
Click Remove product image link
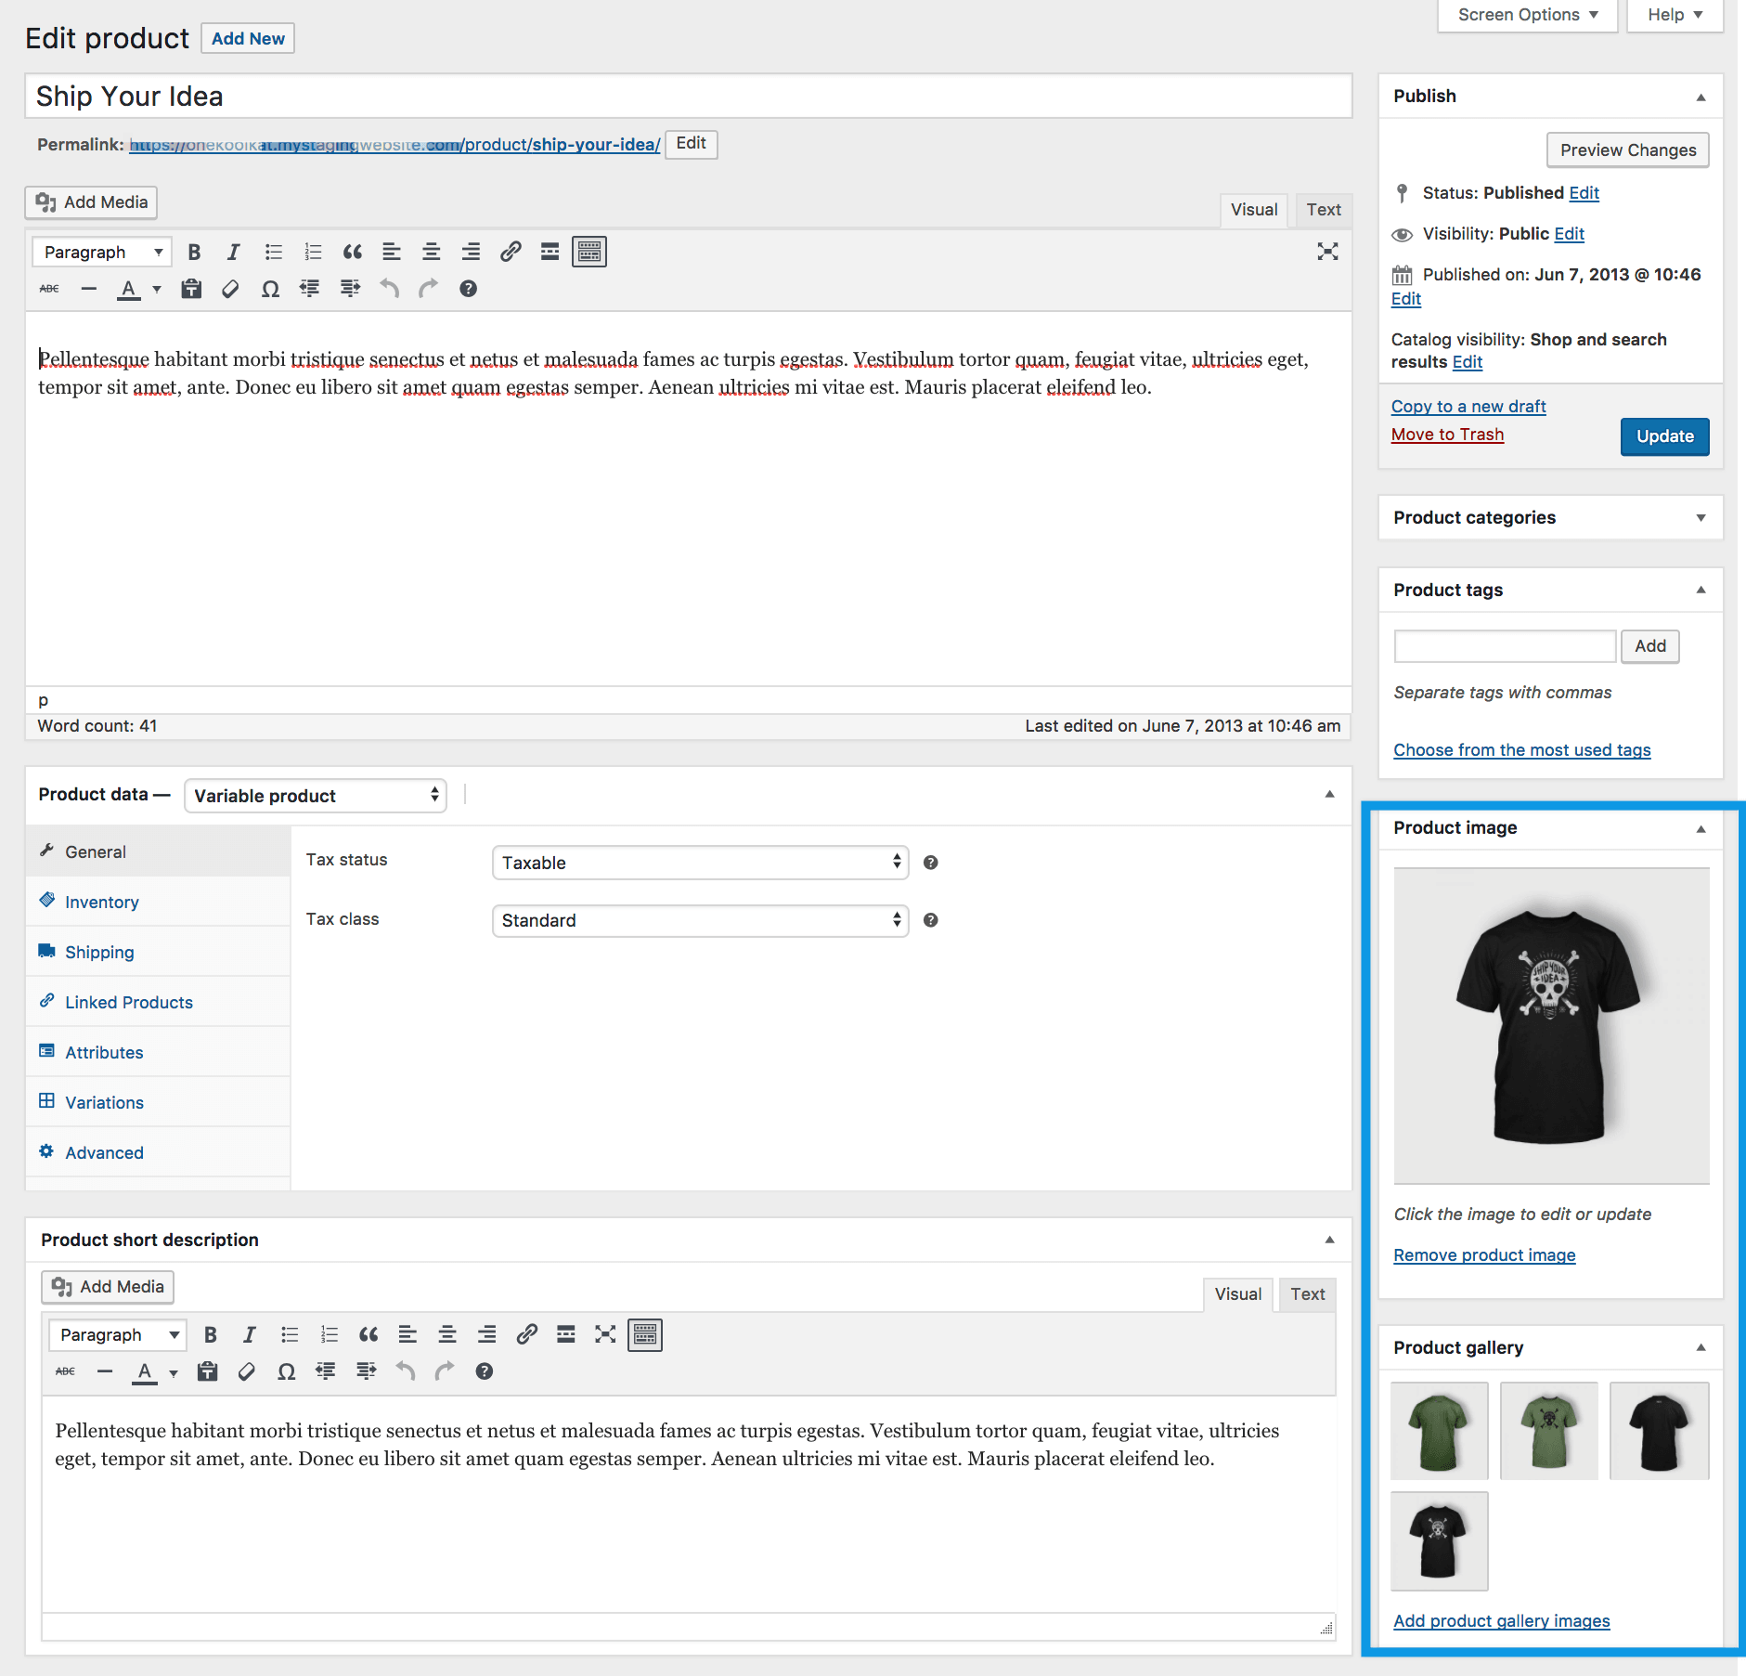pyautogui.click(x=1483, y=1254)
